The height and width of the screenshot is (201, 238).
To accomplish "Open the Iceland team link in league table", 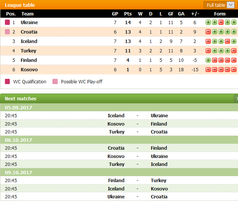I will click(x=29, y=41).
